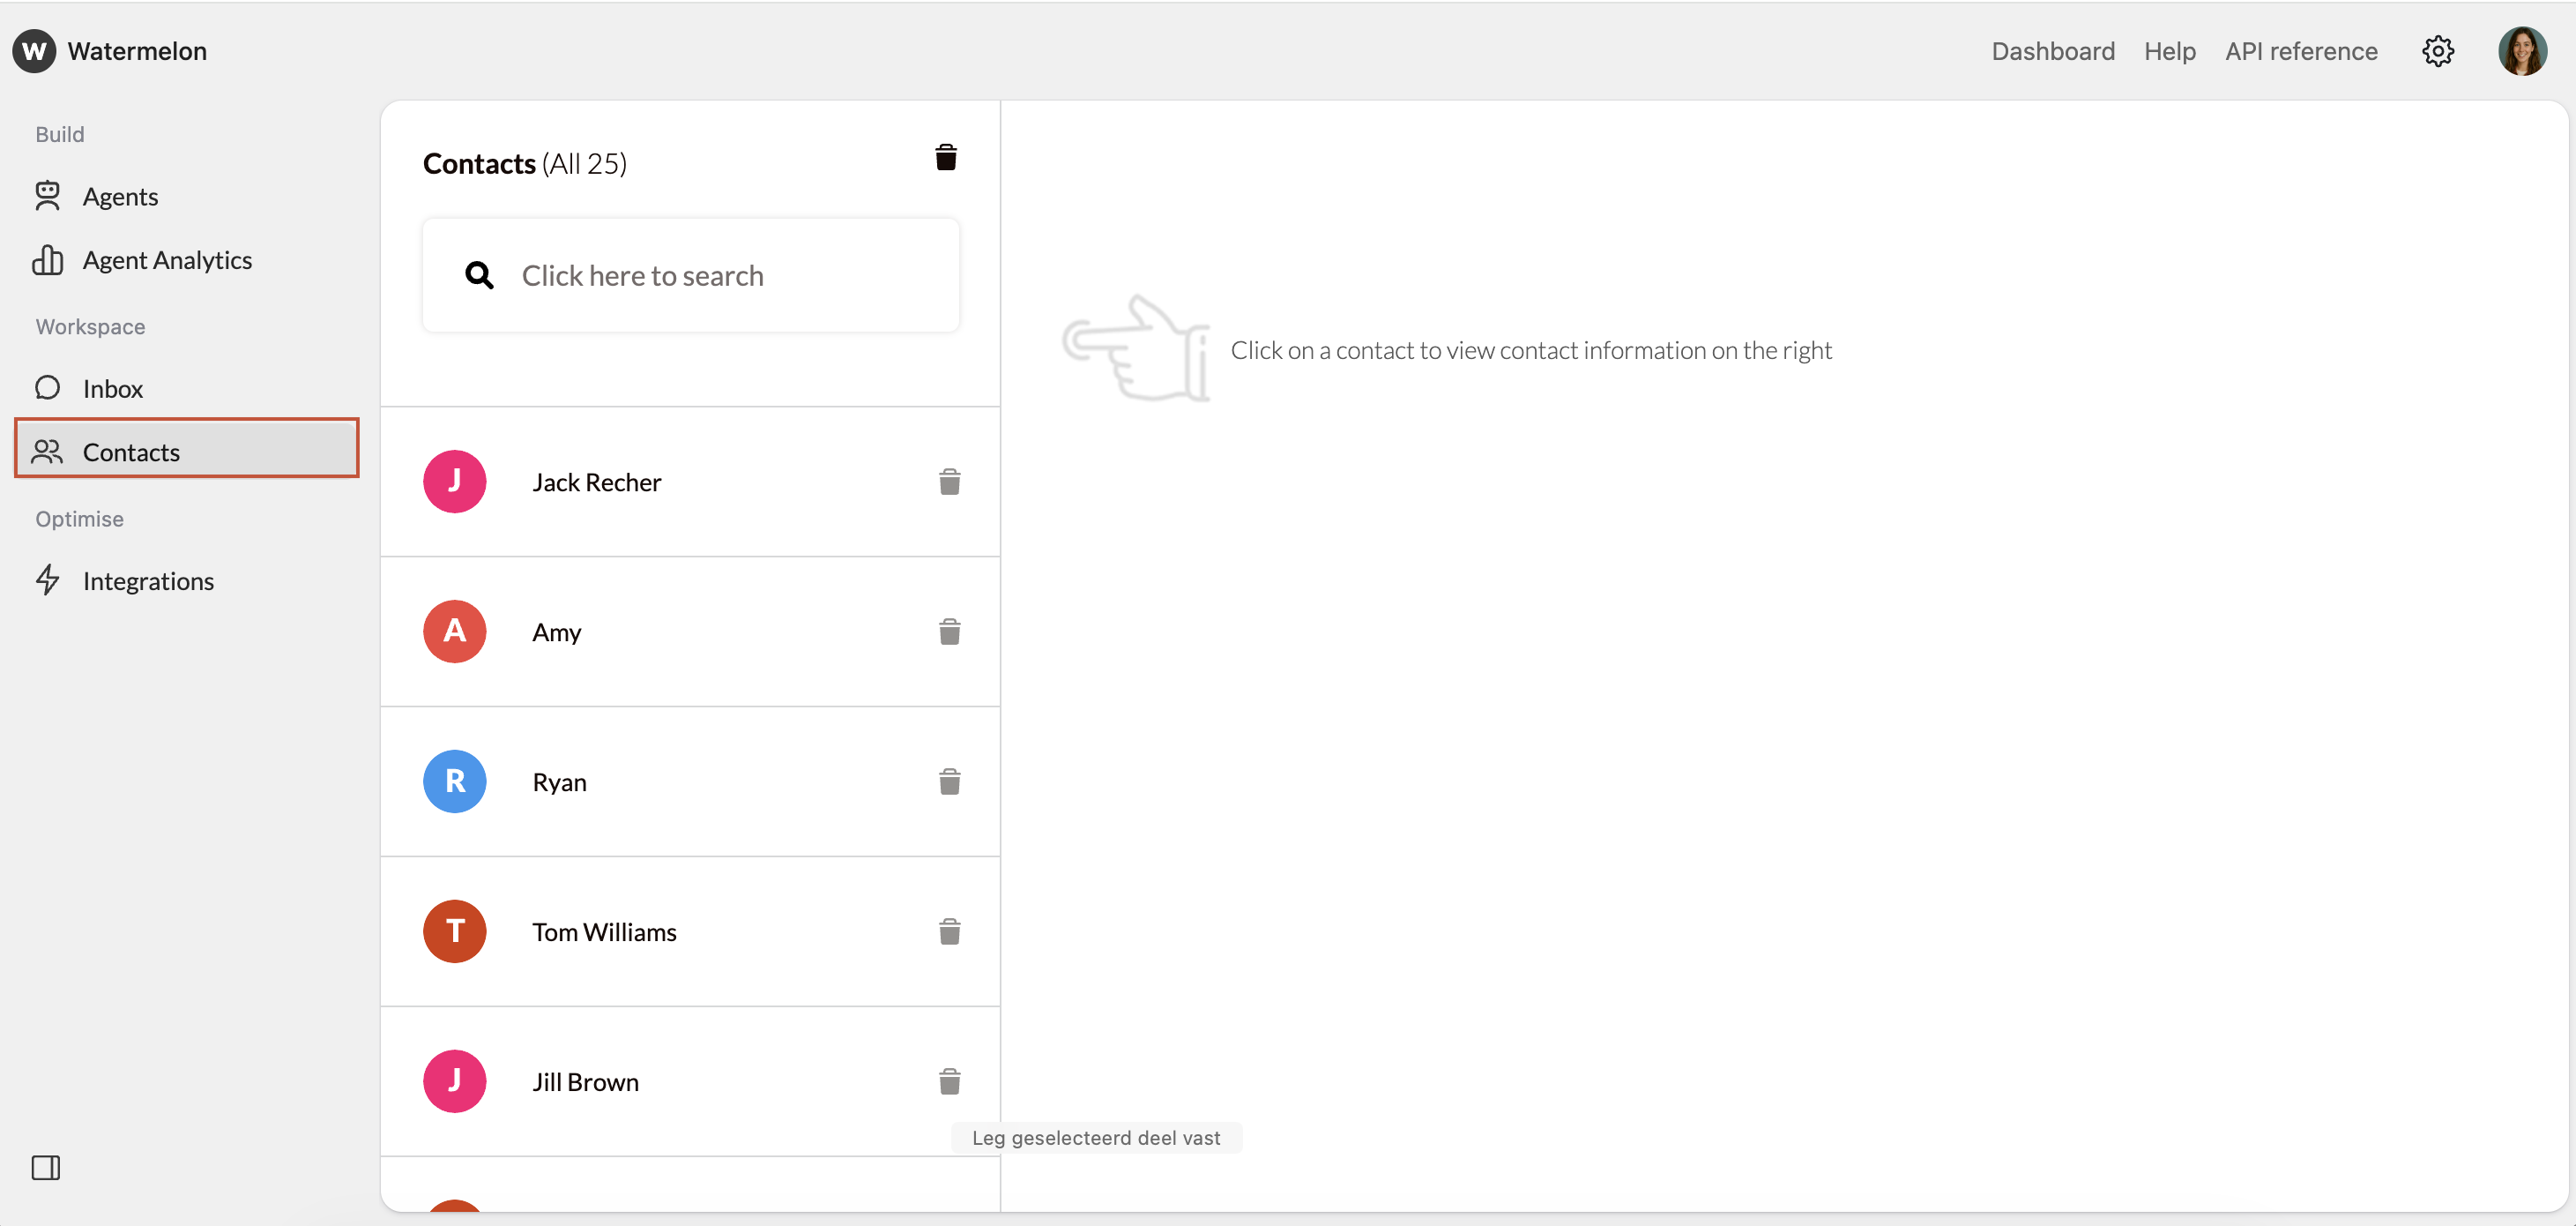Click the Integrations lightning bolt icon
The width and height of the screenshot is (2576, 1226).
click(47, 580)
